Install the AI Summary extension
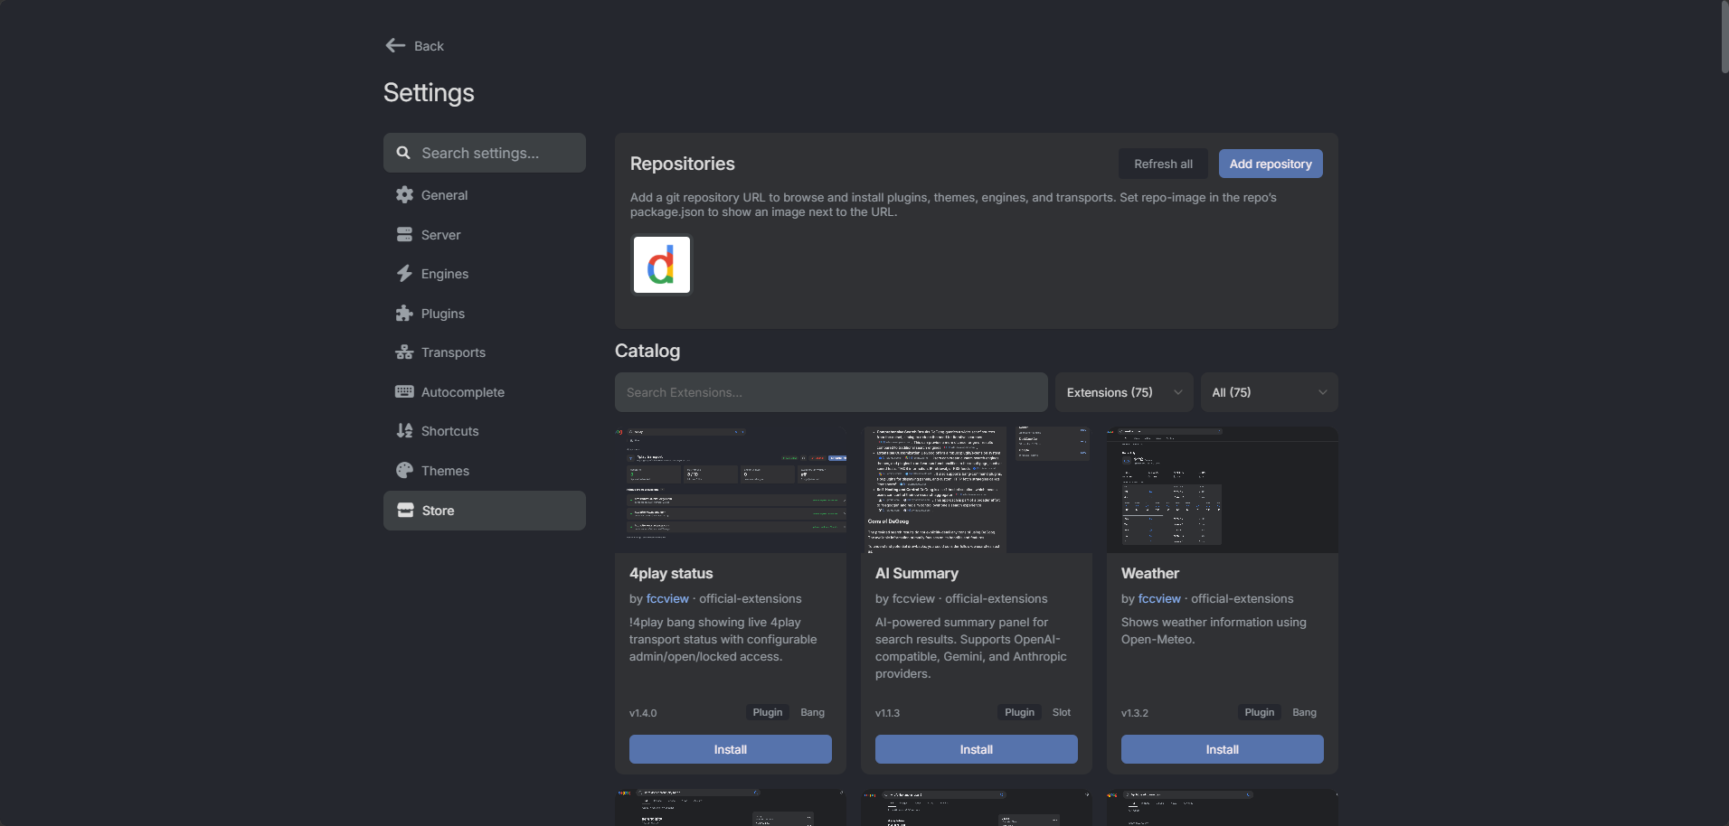 [977, 749]
